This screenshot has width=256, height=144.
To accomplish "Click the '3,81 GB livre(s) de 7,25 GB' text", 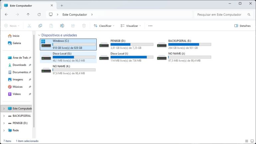I will click(126, 48).
